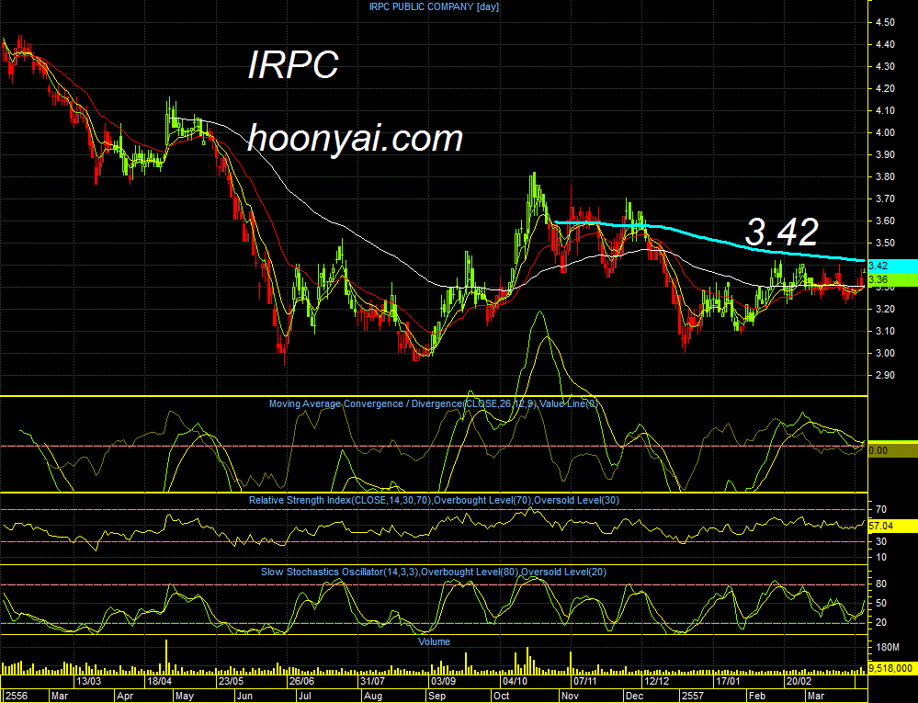
Task: Select the Feb month label
Action: point(757,696)
